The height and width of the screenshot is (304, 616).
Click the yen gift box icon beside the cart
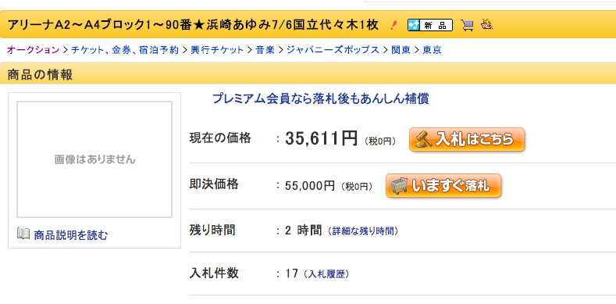486,25
